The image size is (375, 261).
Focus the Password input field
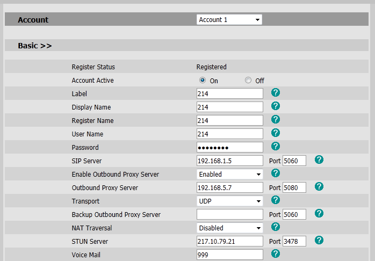point(229,147)
